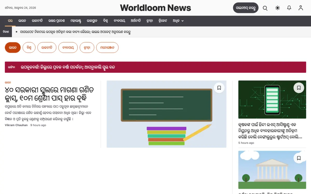Click the lead article summary paragraph
Image resolution: width=311 pixels, height=194 pixels.
(48, 113)
